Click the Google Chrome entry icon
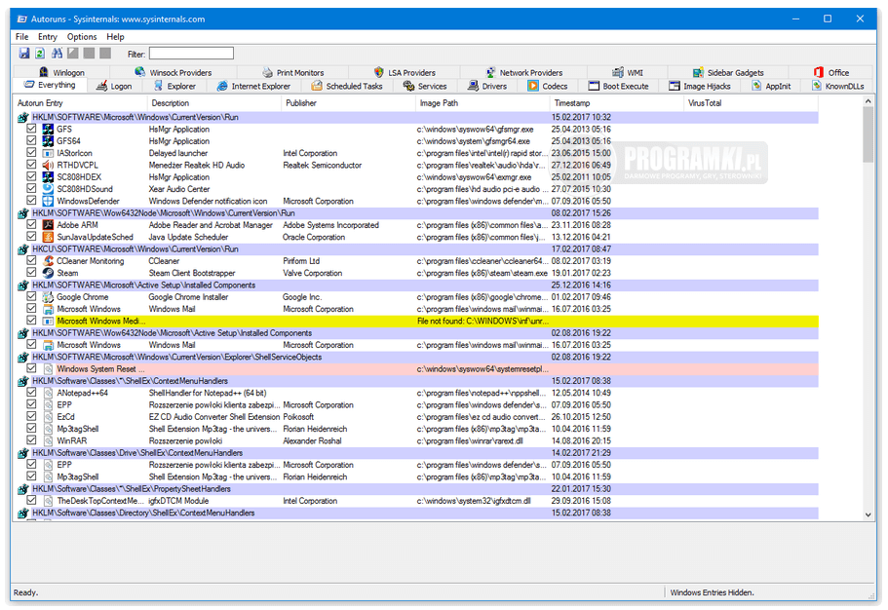The image size is (888, 610). [48, 297]
